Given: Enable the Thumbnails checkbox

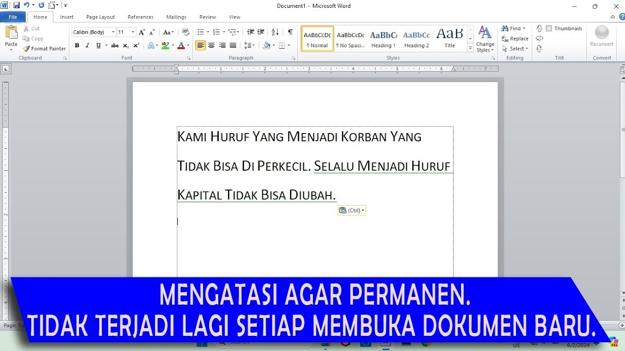Looking at the screenshot, I should click(x=549, y=28).
